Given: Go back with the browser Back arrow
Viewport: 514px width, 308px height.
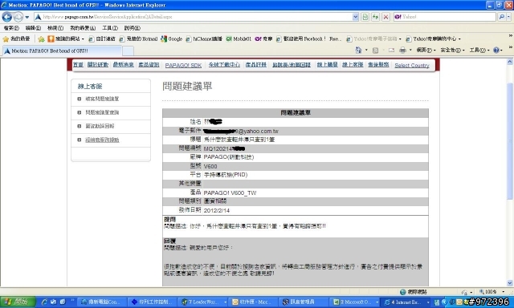Looking at the screenshot, I should tap(7, 17).
